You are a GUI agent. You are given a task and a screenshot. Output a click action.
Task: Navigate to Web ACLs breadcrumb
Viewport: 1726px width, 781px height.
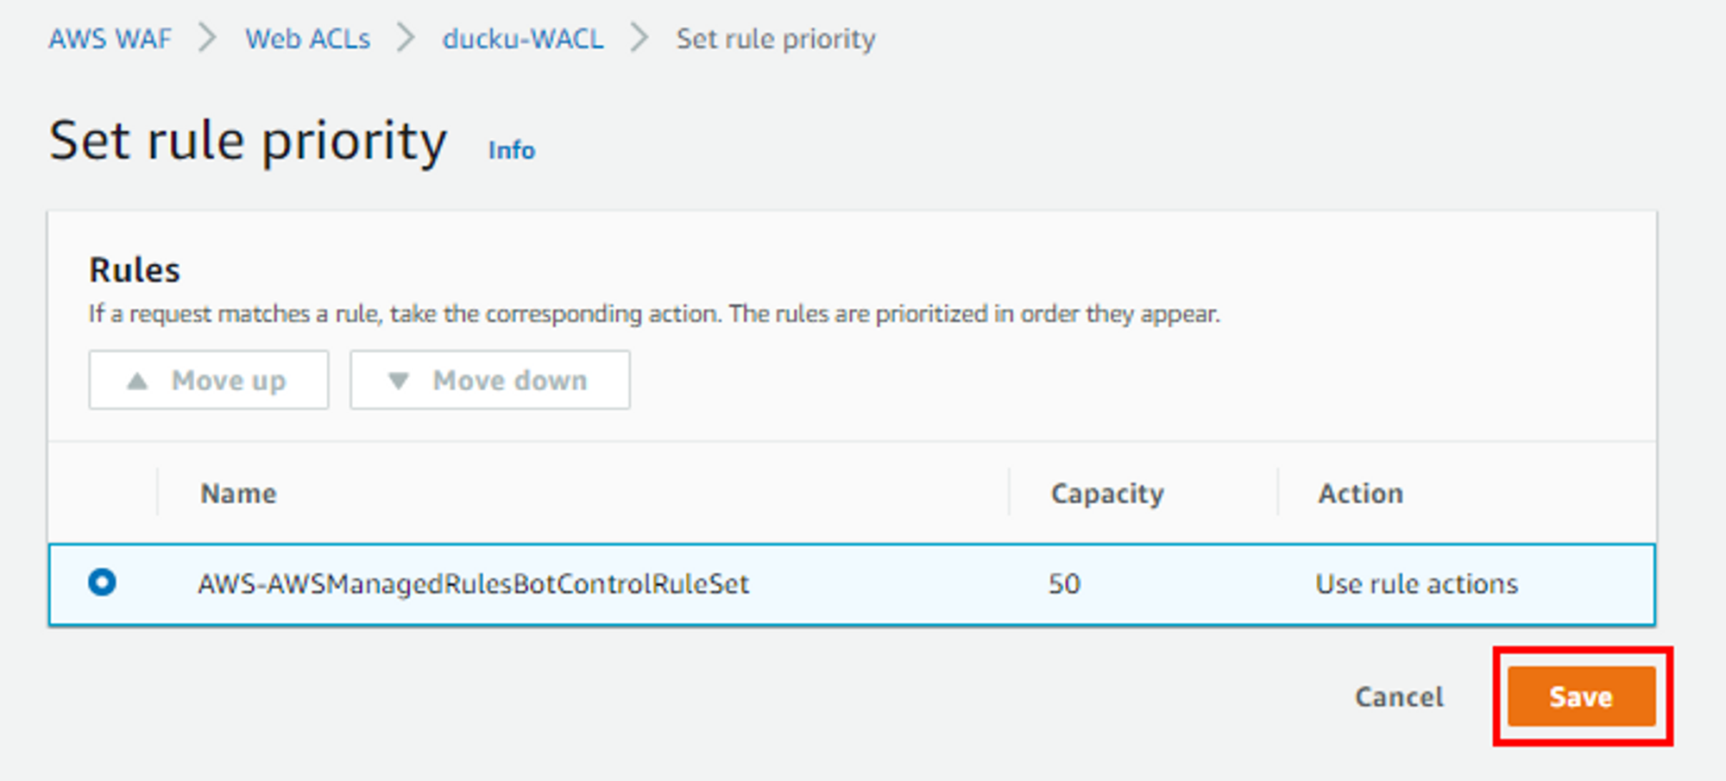click(x=307, y=39)
